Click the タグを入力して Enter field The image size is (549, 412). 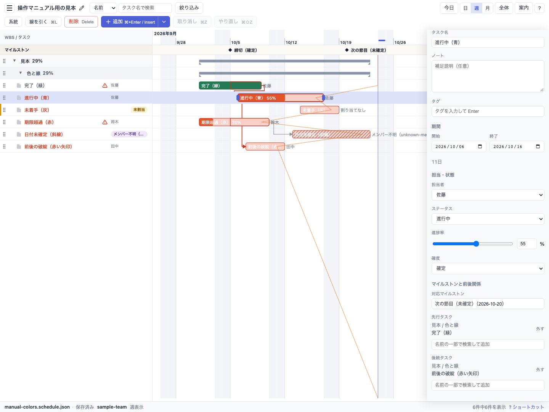[488, 111]
